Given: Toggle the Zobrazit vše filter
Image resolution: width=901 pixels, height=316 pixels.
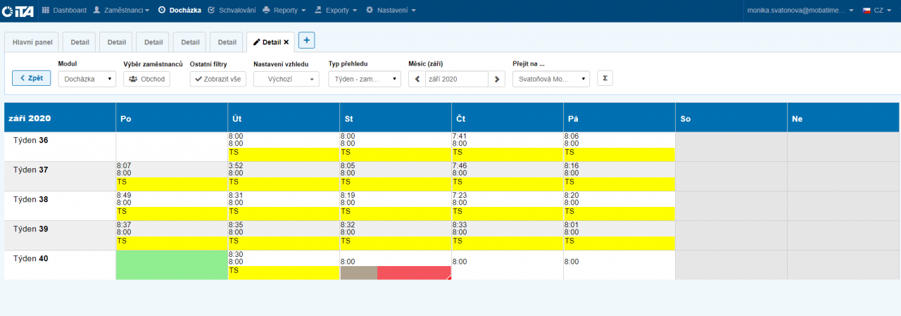Looking at the screenshot, I should coord(218,79).
